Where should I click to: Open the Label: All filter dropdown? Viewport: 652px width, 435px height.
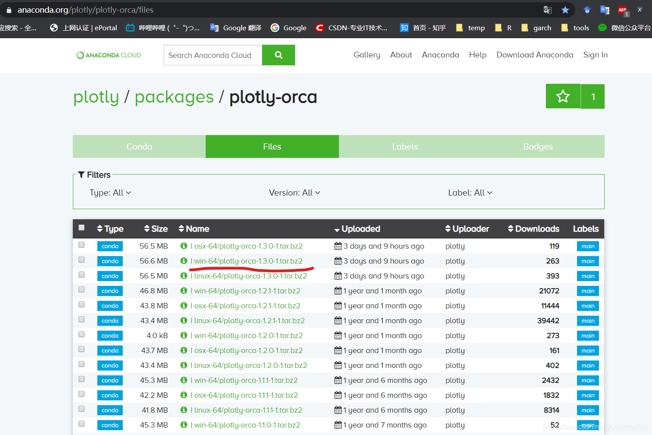(470, 192)
